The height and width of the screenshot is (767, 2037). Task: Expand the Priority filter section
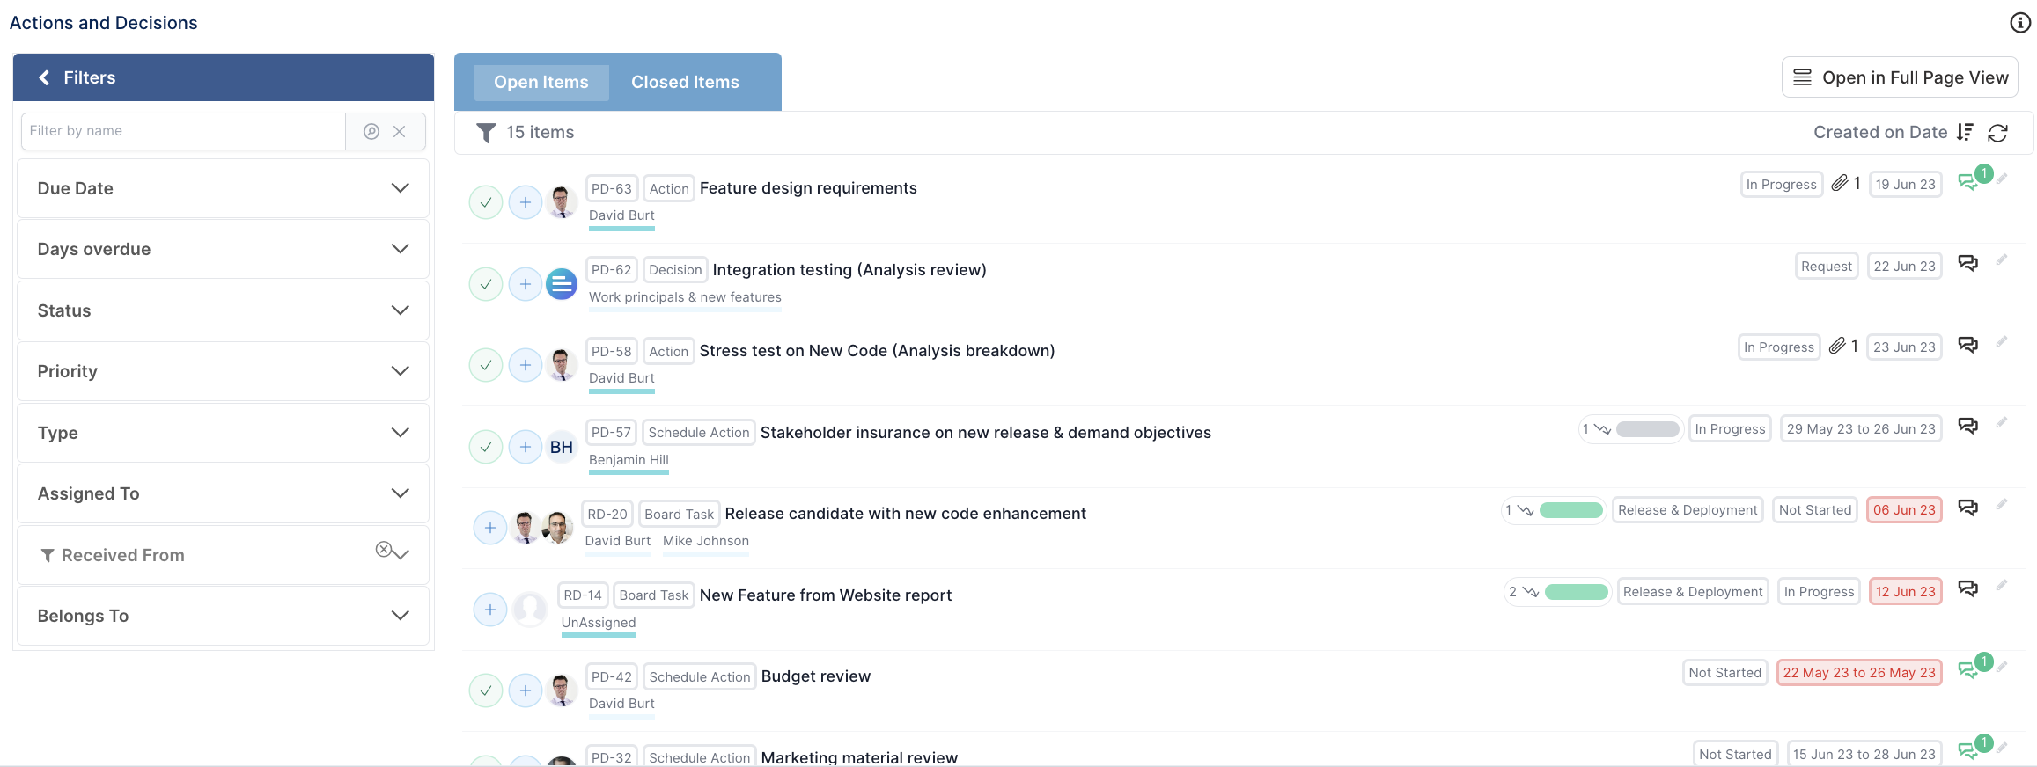pyautogui.click(x=223, y=371)
